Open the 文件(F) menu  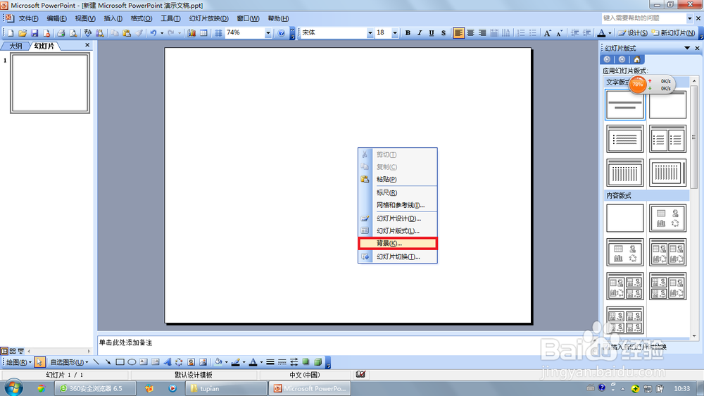pos(28,18)
